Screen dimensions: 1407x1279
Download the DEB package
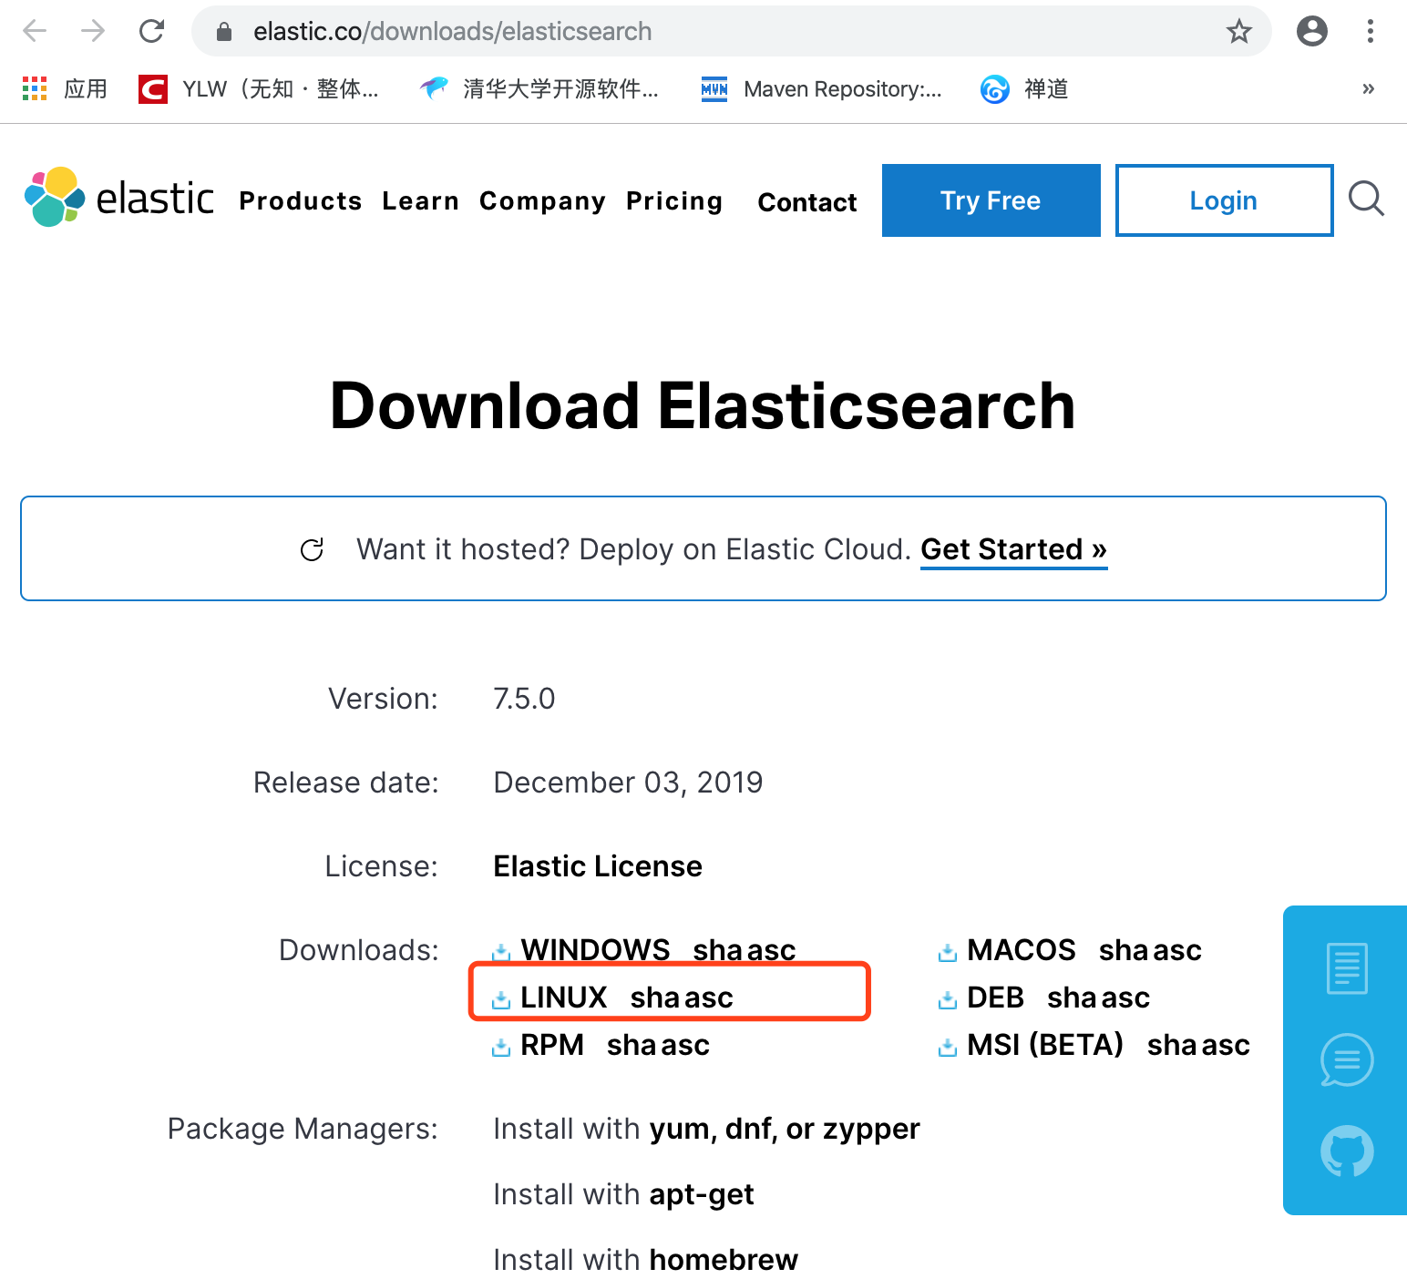[x=995, y=998]
